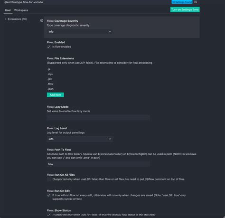Toggle the Is flow enabled checkbox
Image resolution: width=225 pixels, height=218 pixels.
point(49,47)
